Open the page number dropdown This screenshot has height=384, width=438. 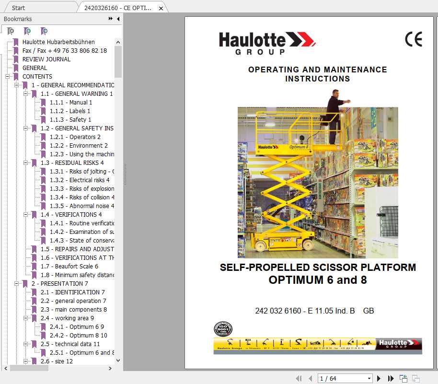coord(369,378)
